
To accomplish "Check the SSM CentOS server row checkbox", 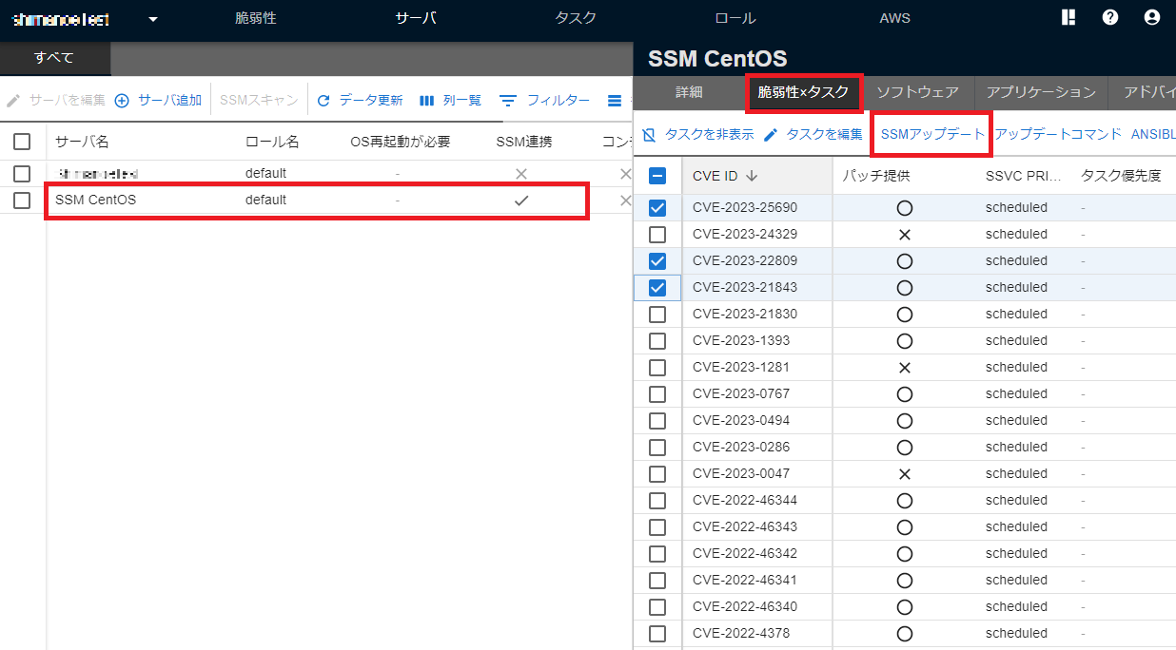I will [22, 201].
